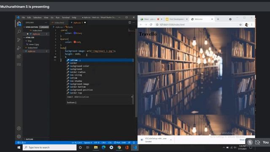Image resolution: width=270 pixels, height=152 pixels.
Task: Open the Selection menu in VS Code
Action: click(x=38, y=18)
